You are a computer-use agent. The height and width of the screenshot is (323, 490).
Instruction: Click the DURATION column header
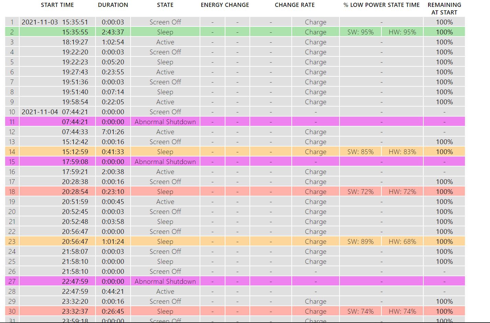coord(113,5)
